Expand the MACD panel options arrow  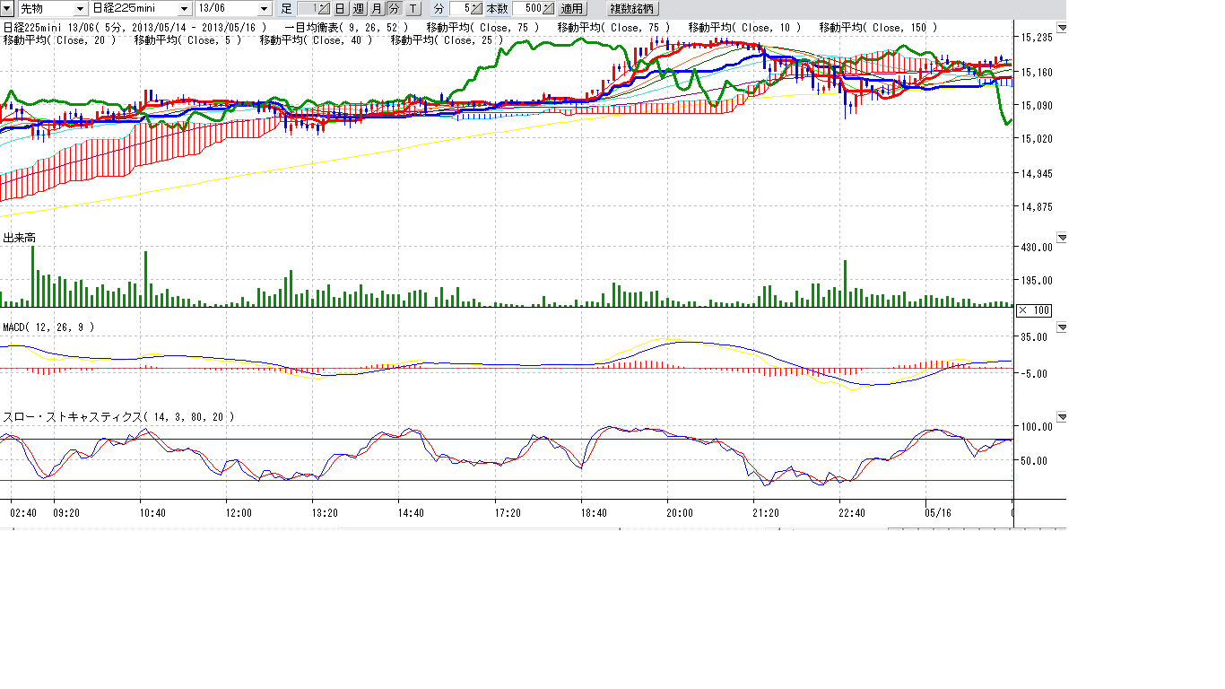click(1062, 327)
